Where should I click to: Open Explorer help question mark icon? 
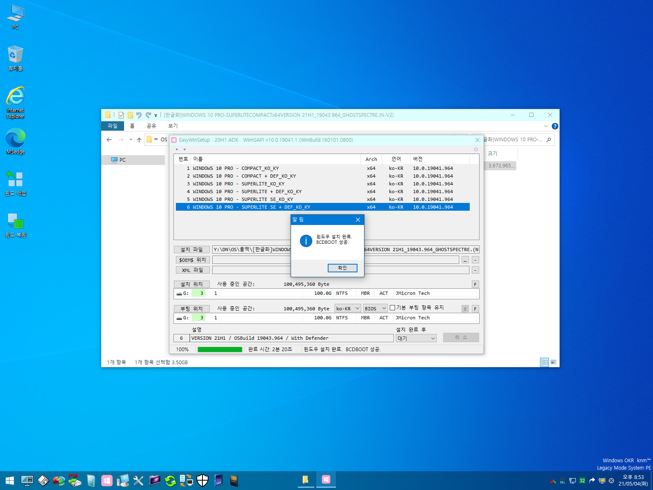coord(555,126)
